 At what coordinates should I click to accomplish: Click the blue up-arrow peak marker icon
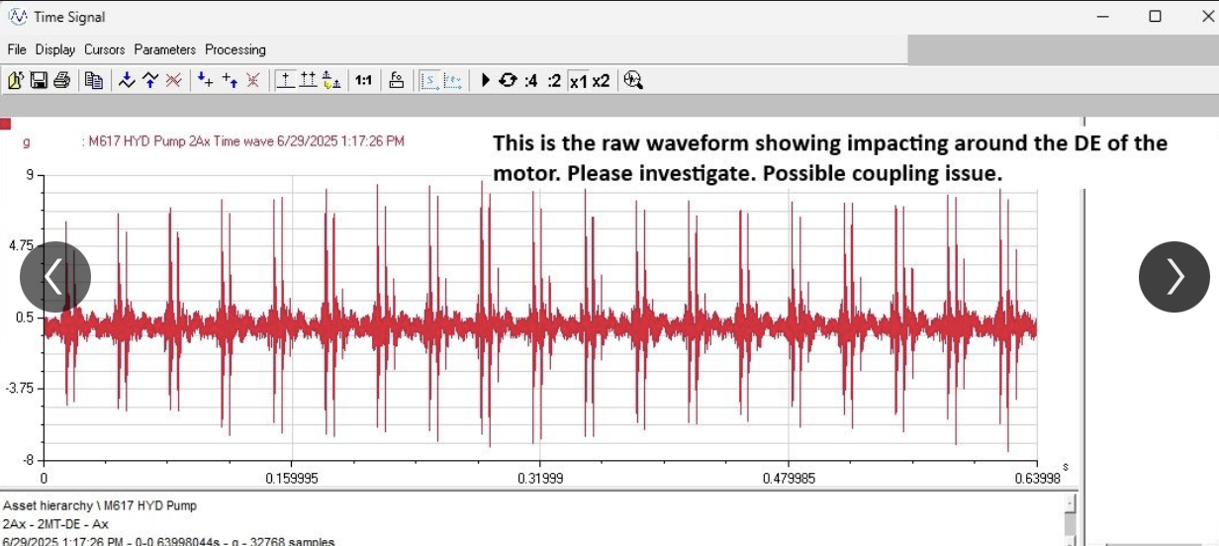149,80
